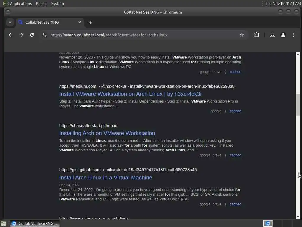
Task: Select the CollabNet SearXNG tab
Action: (x=50, y=22)
